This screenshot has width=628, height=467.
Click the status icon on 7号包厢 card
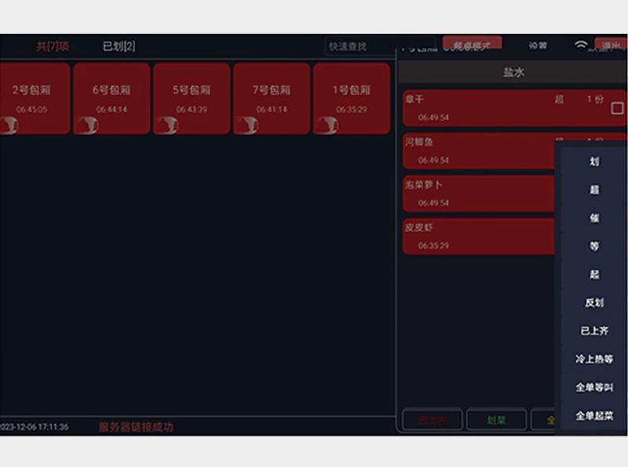coord(247,126)
